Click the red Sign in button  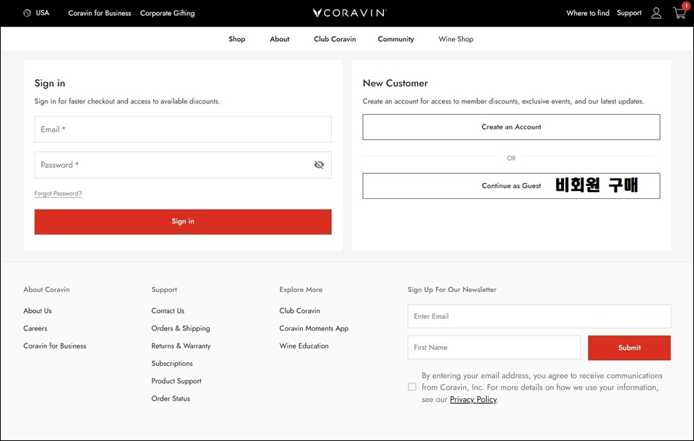coord(183,221)
